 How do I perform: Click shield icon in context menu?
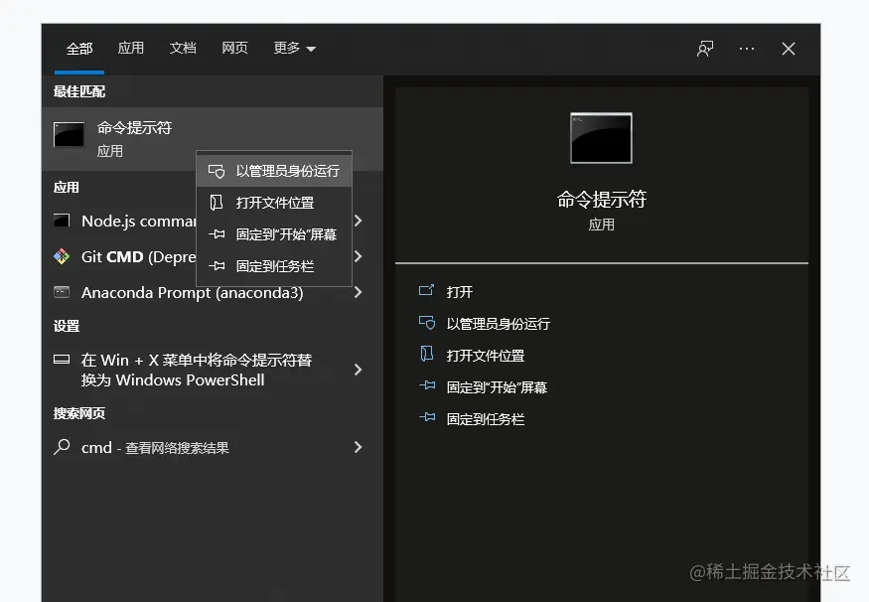tap(217, 171)
